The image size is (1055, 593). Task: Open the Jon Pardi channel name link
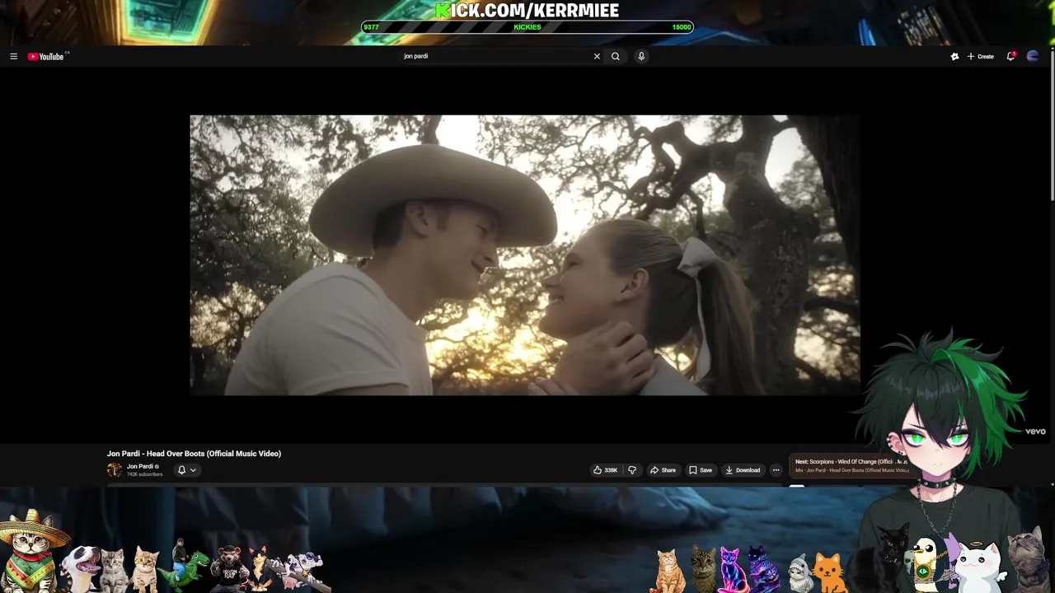pyautogui.click(x=141, y=467)
